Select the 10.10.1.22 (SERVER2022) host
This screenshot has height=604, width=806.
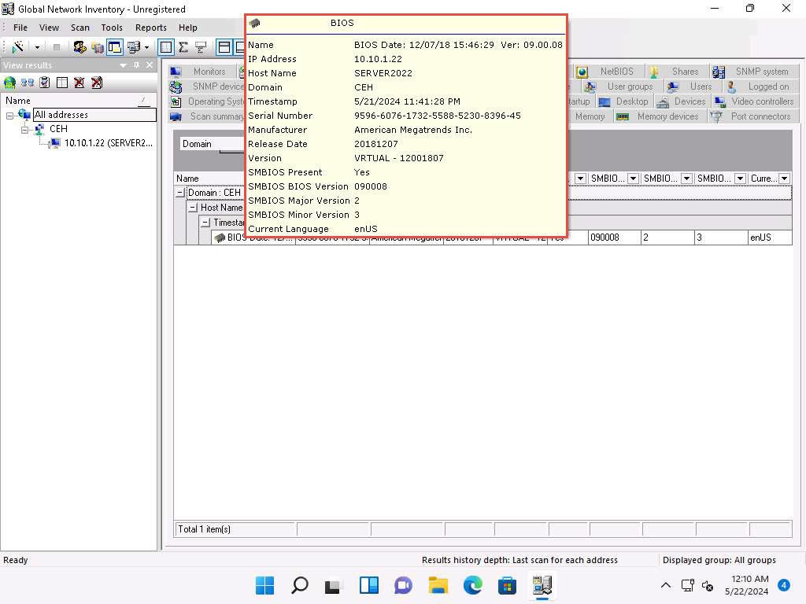[108, 143]
